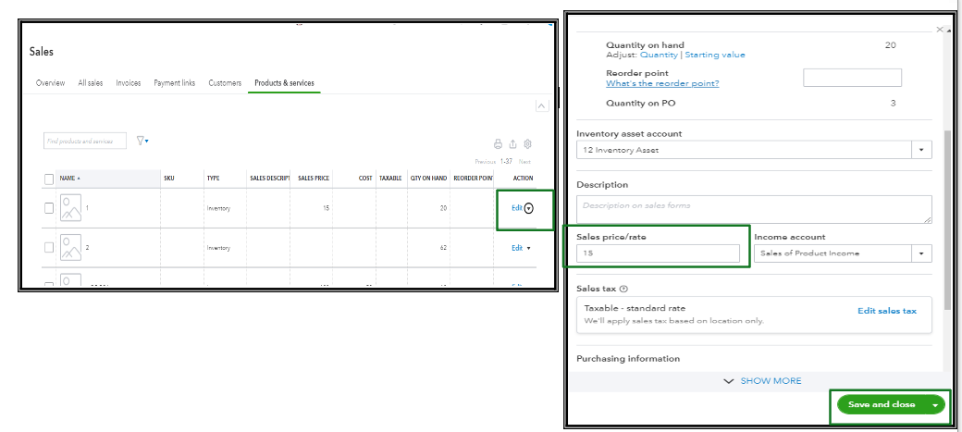Screen dimensions: 962x432
Task: Open the table settings gear icon
Action: pos(527,145)
